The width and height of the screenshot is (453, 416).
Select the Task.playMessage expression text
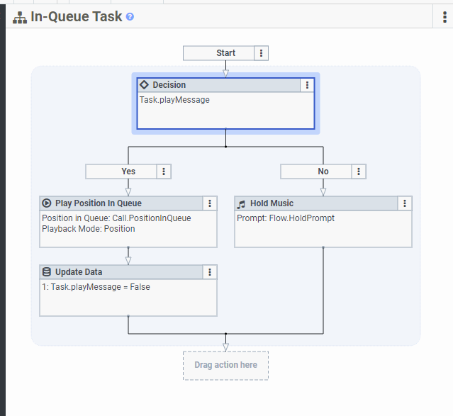[x=174, y=100]
